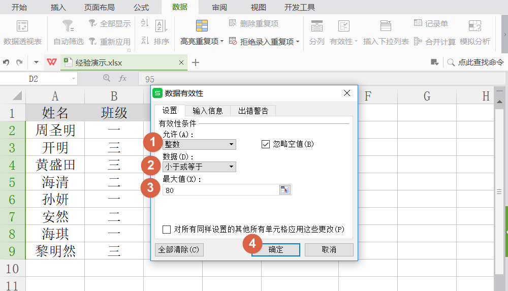The image size is (508, 291).
Task: Select the 班级 header cell
Action: click(114, 113)
